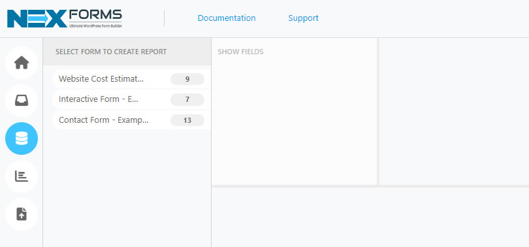
Task: Click the Show Fields heading
Action: 240,52
